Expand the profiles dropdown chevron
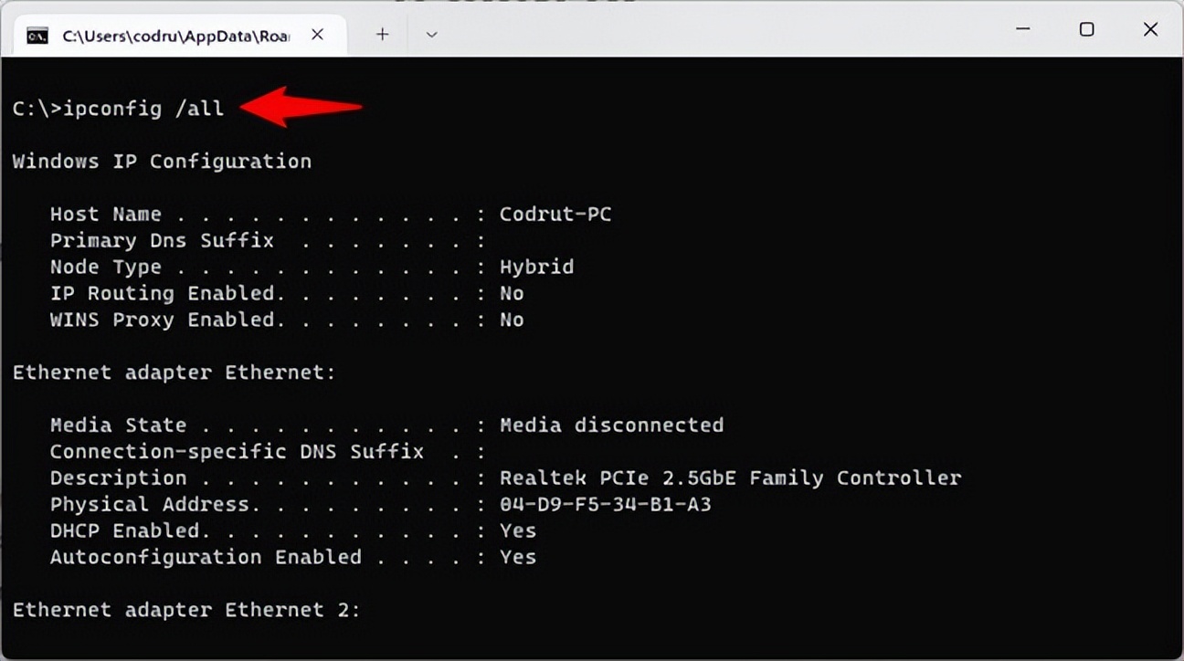1184x661 pixels. click(x=432, y=35)
